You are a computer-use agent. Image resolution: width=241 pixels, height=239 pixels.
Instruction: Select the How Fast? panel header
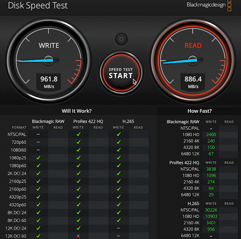click(x=199, y=111)
